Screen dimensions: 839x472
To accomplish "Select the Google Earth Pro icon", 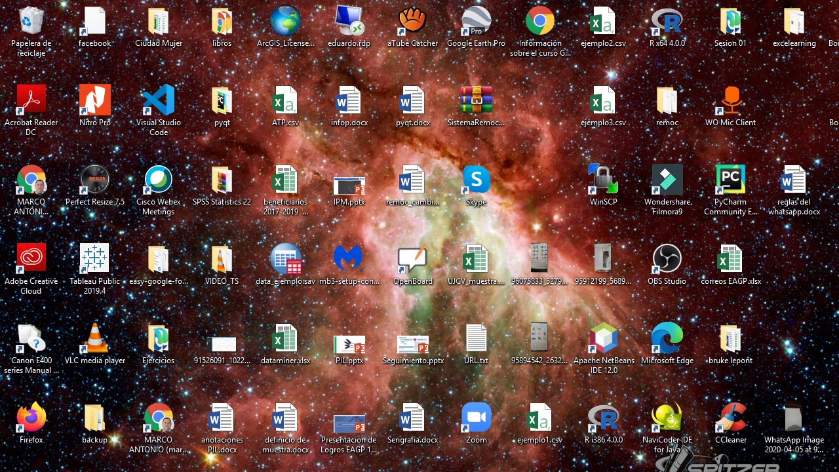I will (476, 21).
